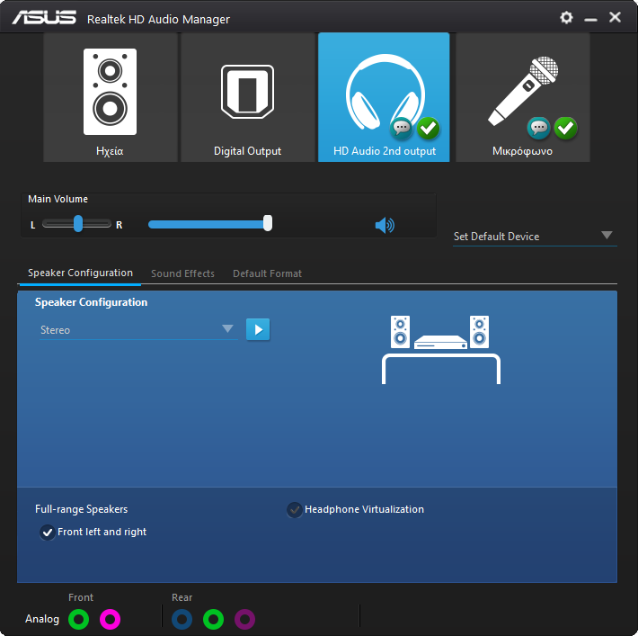Select the HD Audio 2nd output tile
The height and width of the screenshot is (636, 638).
[x=384, y=97]
